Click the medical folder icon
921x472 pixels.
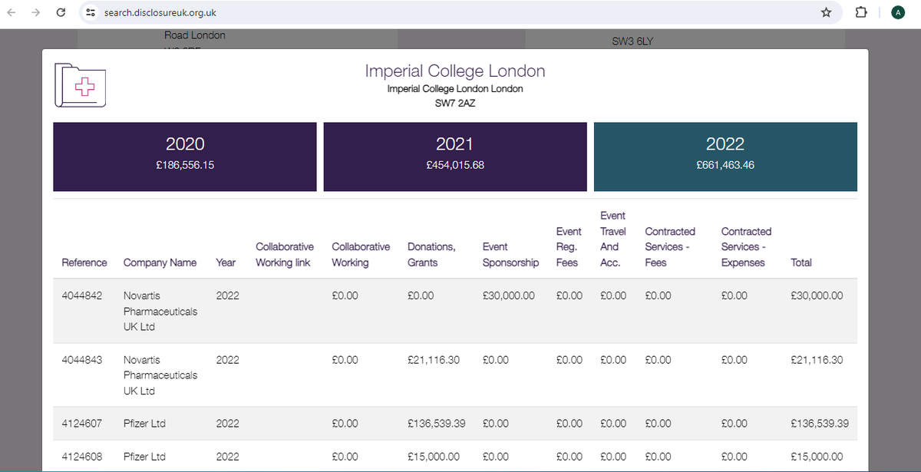80,85
